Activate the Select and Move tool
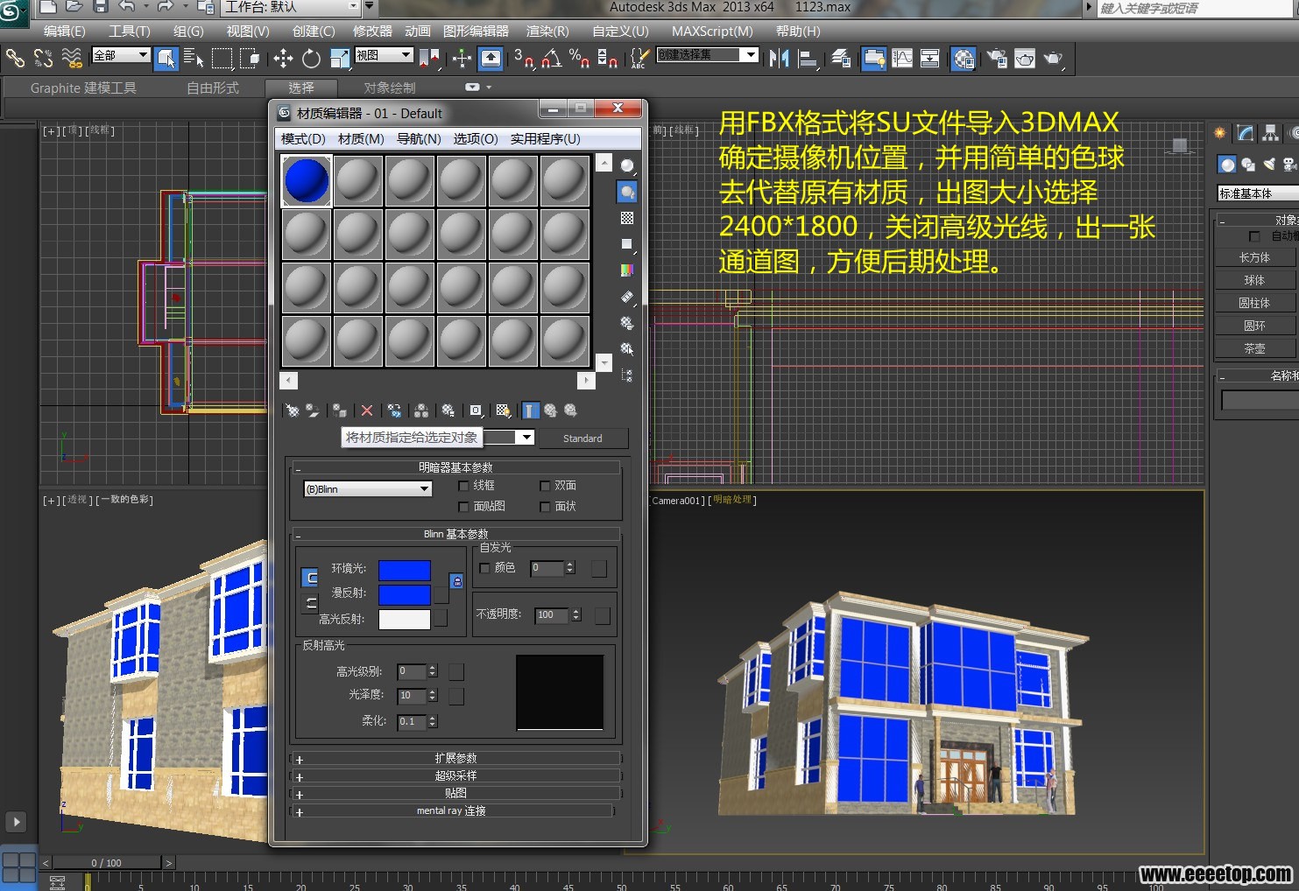 283,59
